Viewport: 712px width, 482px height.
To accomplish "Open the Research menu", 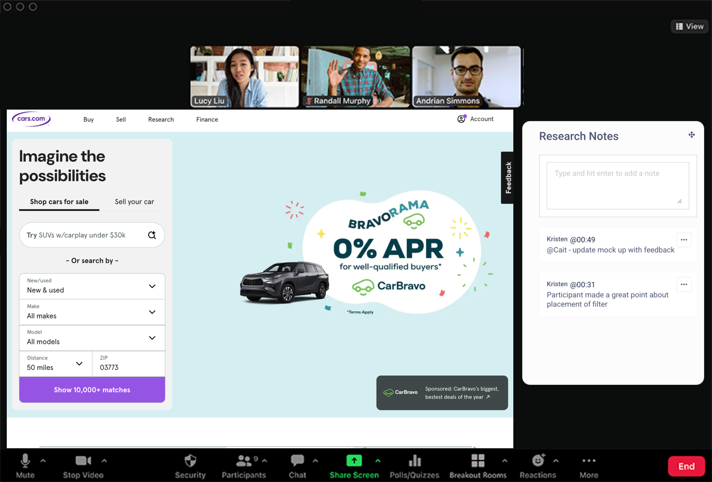I will point(161,119).
